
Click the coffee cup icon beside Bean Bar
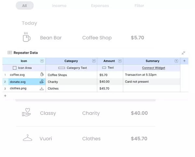27,38
